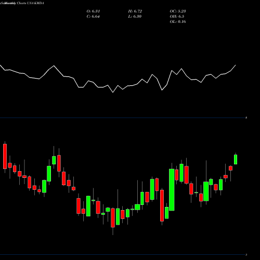Click the upper price axis label "8"

pos(246,118)
